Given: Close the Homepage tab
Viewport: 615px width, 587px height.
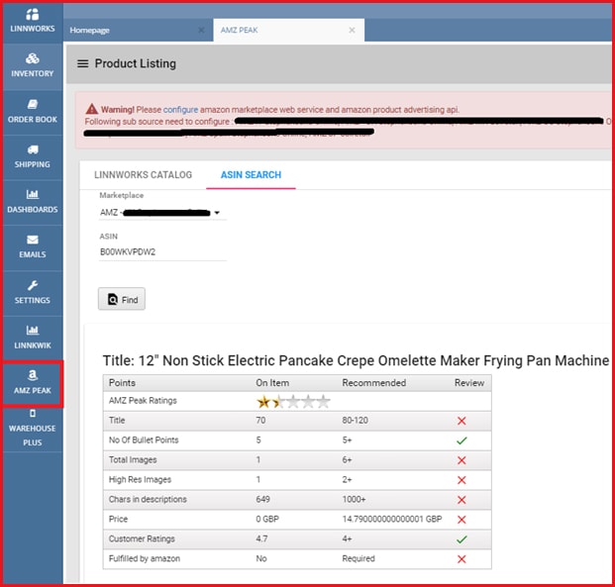Looking at the screenshot, I should click(201, 31).
